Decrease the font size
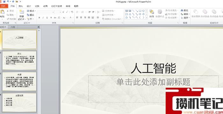The image size is (223, 114). (67, 12)
